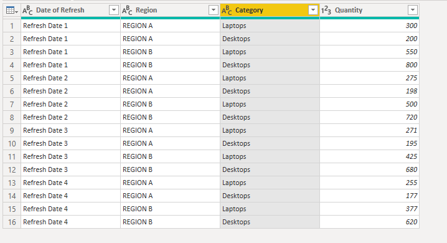The height and width of the screenshot is (243, 447).
Task: Click REGION B in row 12
Action: (x=138, y=169)
